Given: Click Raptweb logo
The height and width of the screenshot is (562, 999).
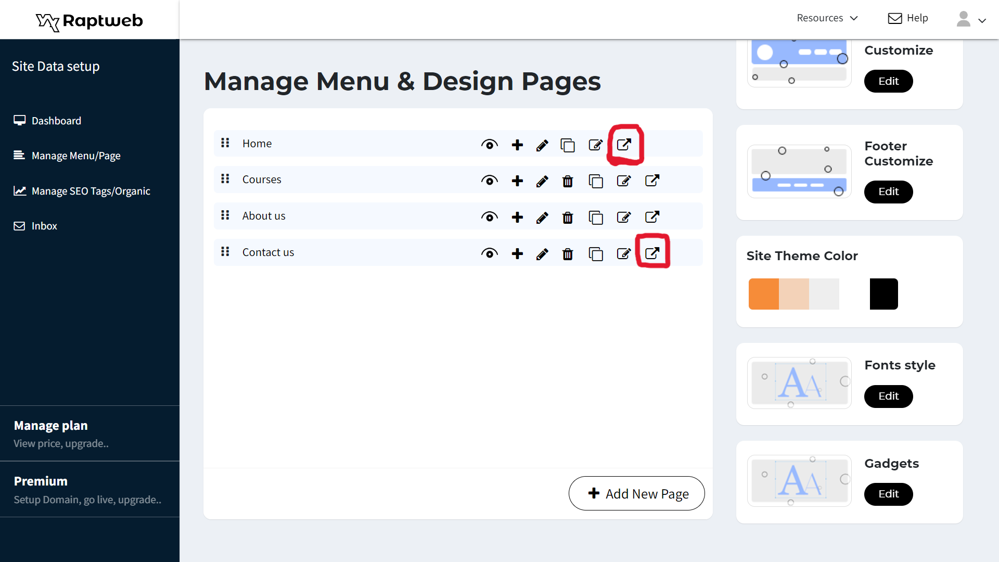Looking at the screenshot, I should (89, 21).
